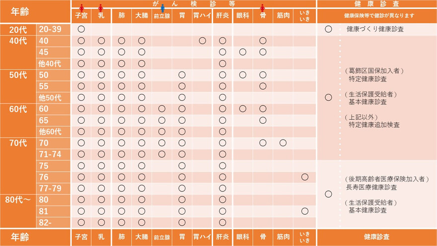Click the red female icon above 子宮
Image resolution: width=437 pixels, height=246 pixels.
pos(81,8)
